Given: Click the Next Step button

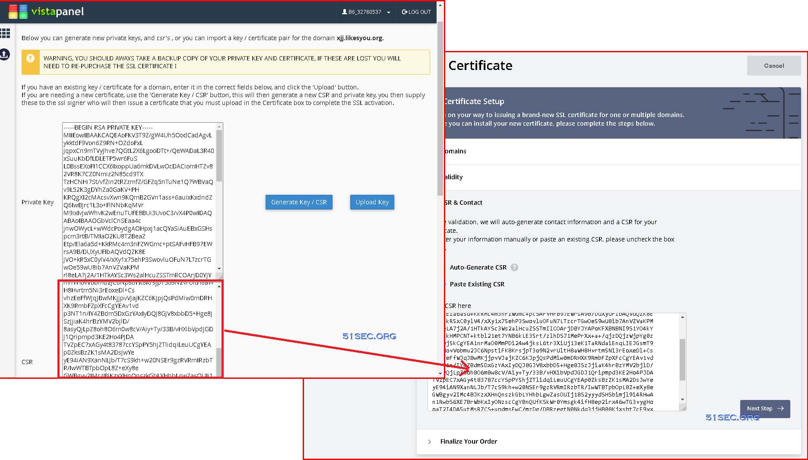Looking at the screenshot, I should pyautogui.click(x=765, y=409).
